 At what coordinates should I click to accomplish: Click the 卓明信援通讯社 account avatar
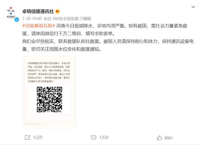point(11,13)
